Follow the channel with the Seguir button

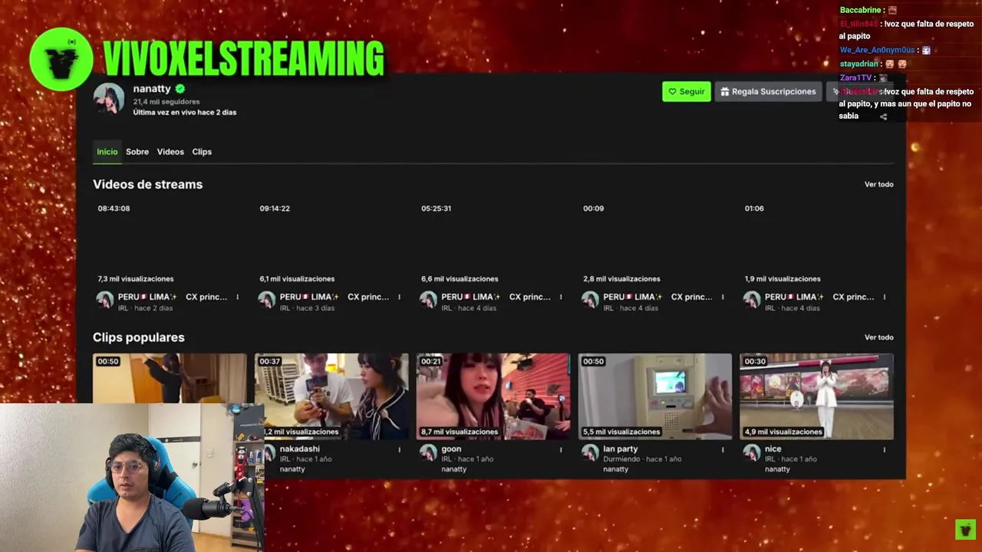(686, 91)
